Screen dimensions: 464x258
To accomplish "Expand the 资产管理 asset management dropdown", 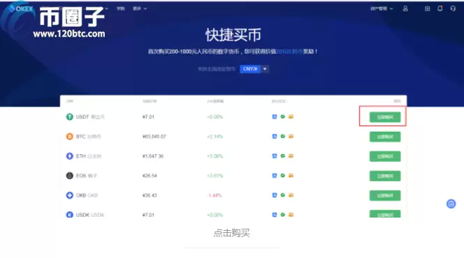I will click(x=382, y=8).
